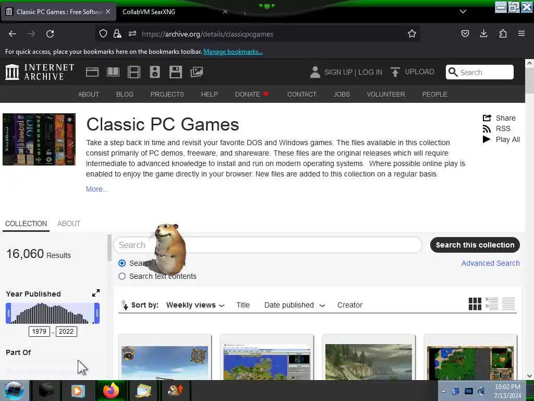Sort results by Title
This screenshot has height=401, width=534.
click(x=243, y=305)
